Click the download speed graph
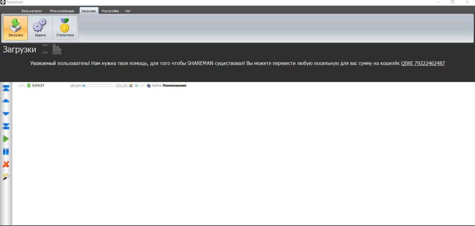 coord(57,49)
